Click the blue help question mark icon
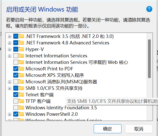 click(x=149, y=9)
